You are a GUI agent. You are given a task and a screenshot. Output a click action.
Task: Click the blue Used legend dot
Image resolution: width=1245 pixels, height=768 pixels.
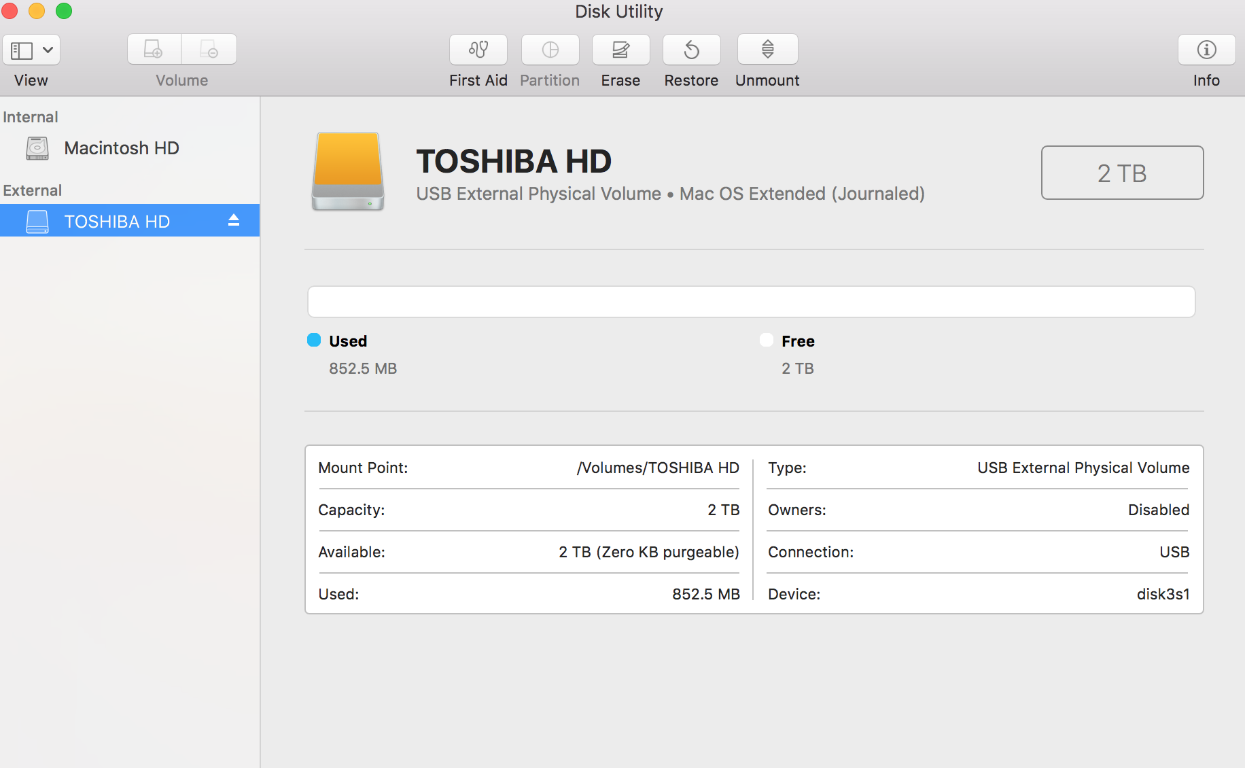pos(314,340)
